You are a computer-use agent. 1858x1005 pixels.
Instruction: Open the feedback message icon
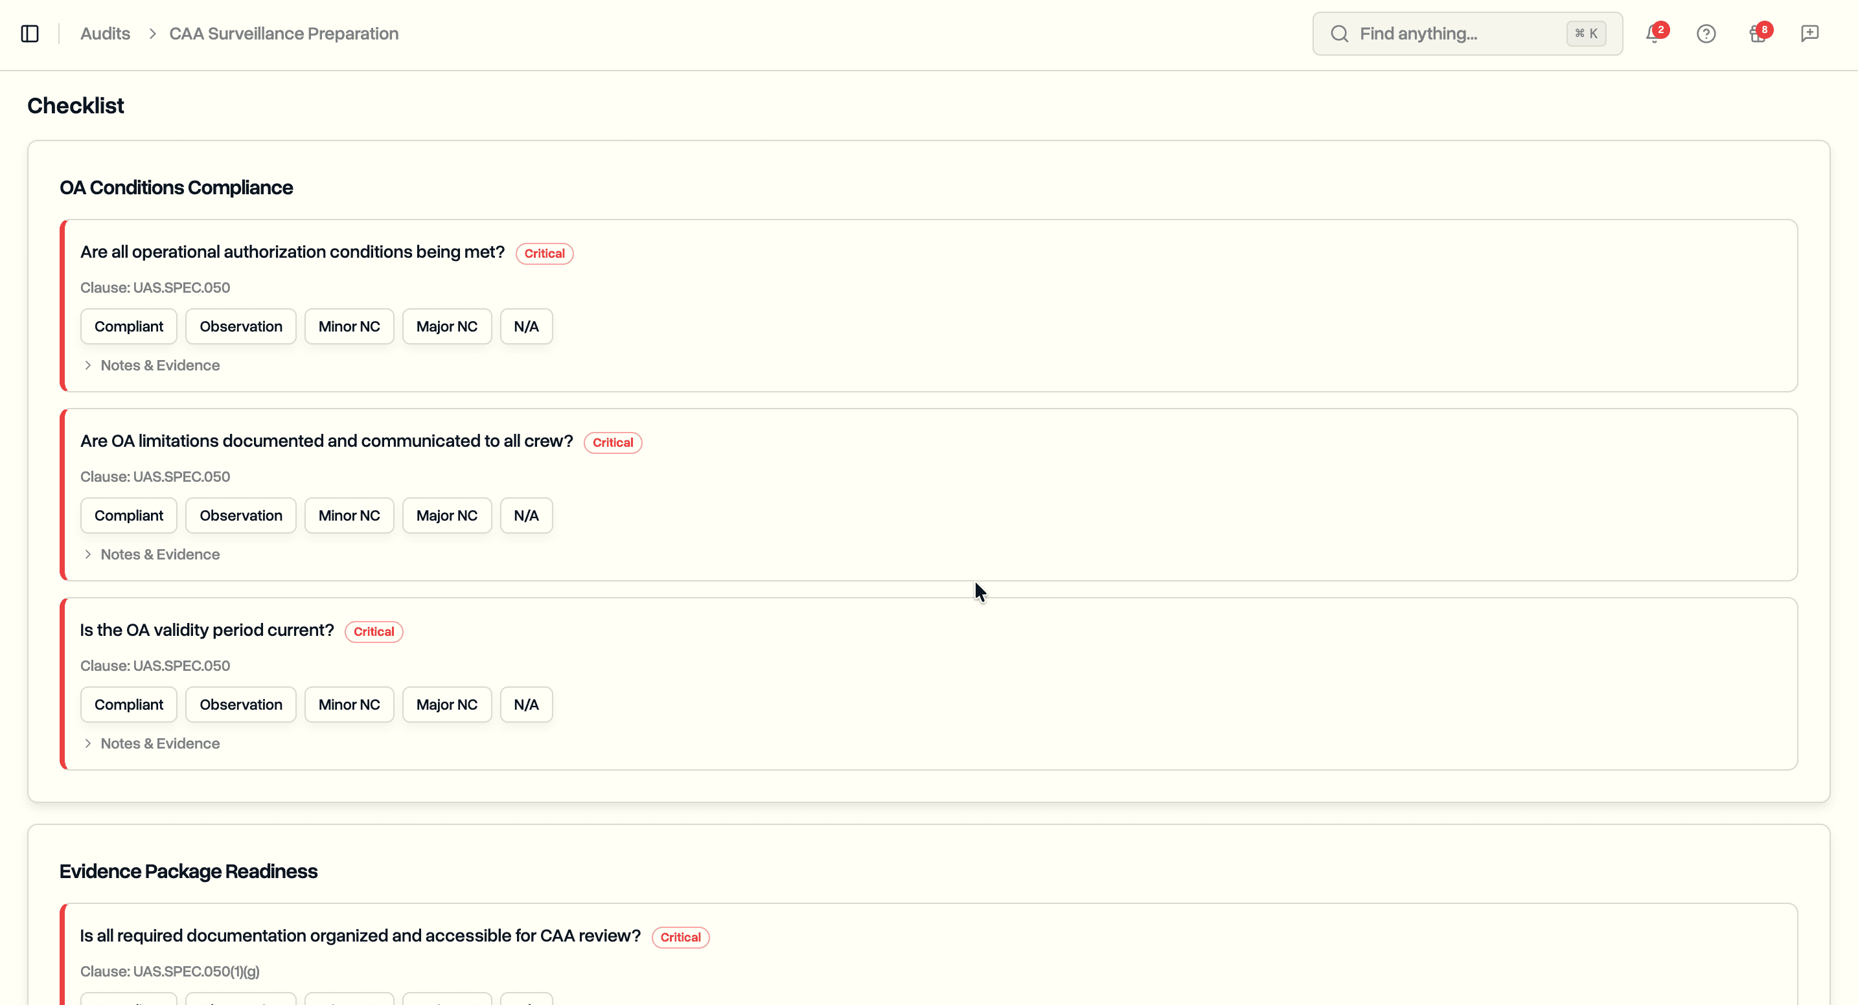pos(1809,33)
